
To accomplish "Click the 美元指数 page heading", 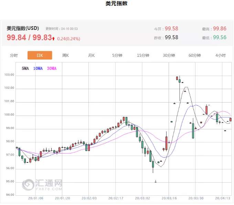I will point(116,3).
